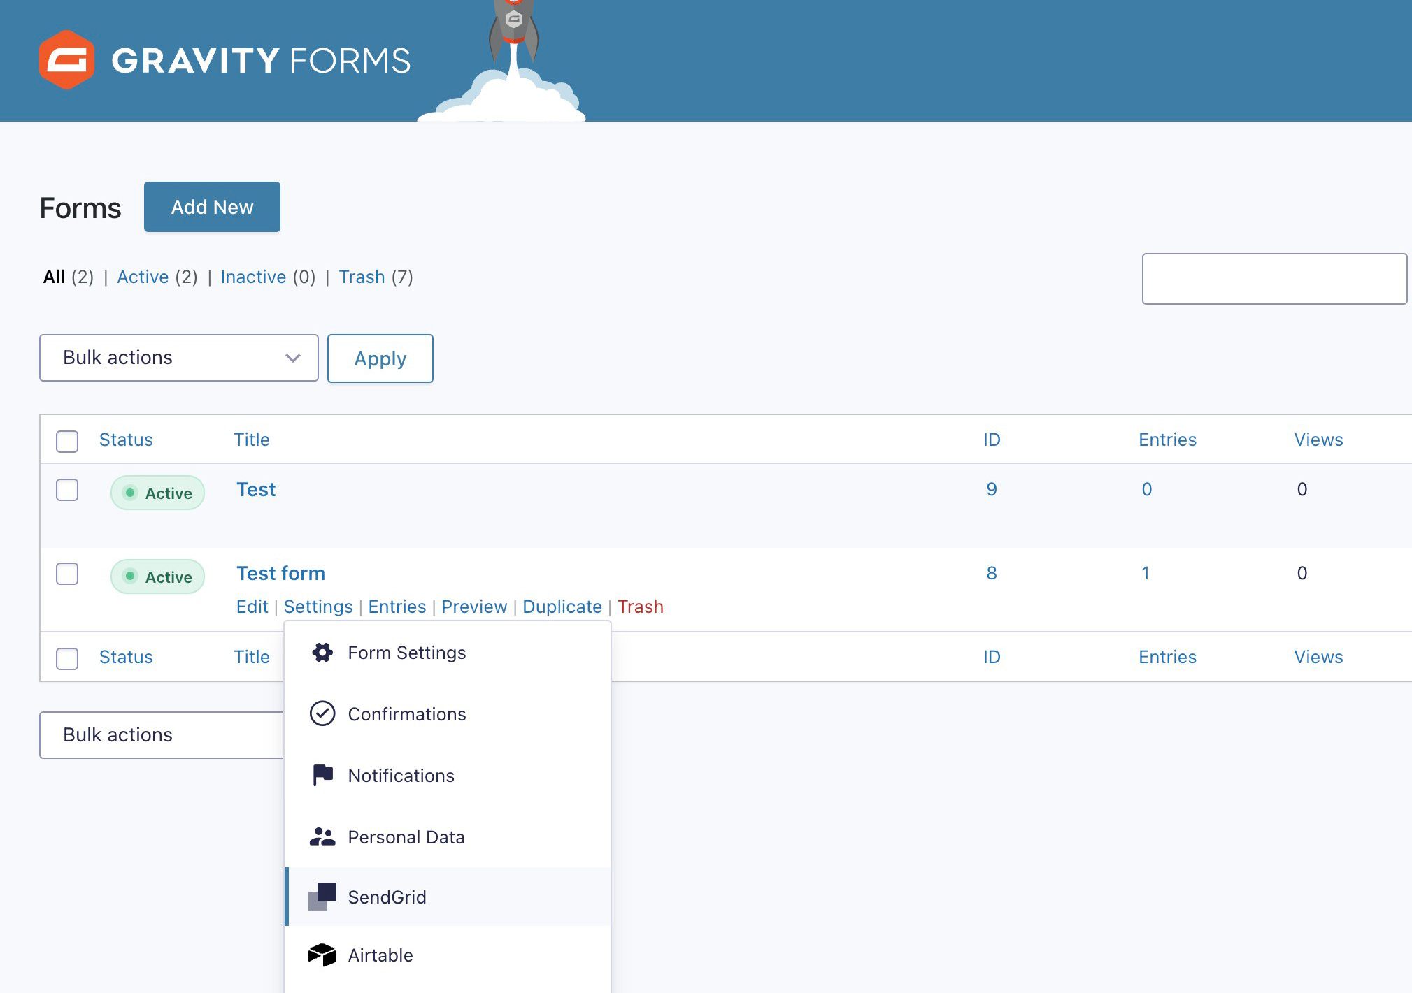Click inside the search field

[1274, 278]
